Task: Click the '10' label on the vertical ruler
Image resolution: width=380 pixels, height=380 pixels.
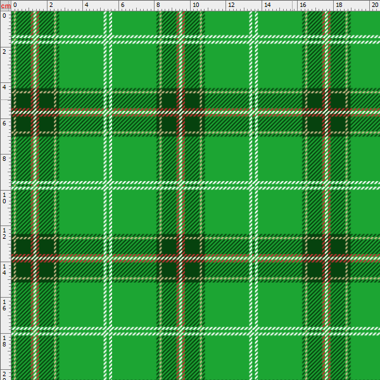Action: [4, 198]
